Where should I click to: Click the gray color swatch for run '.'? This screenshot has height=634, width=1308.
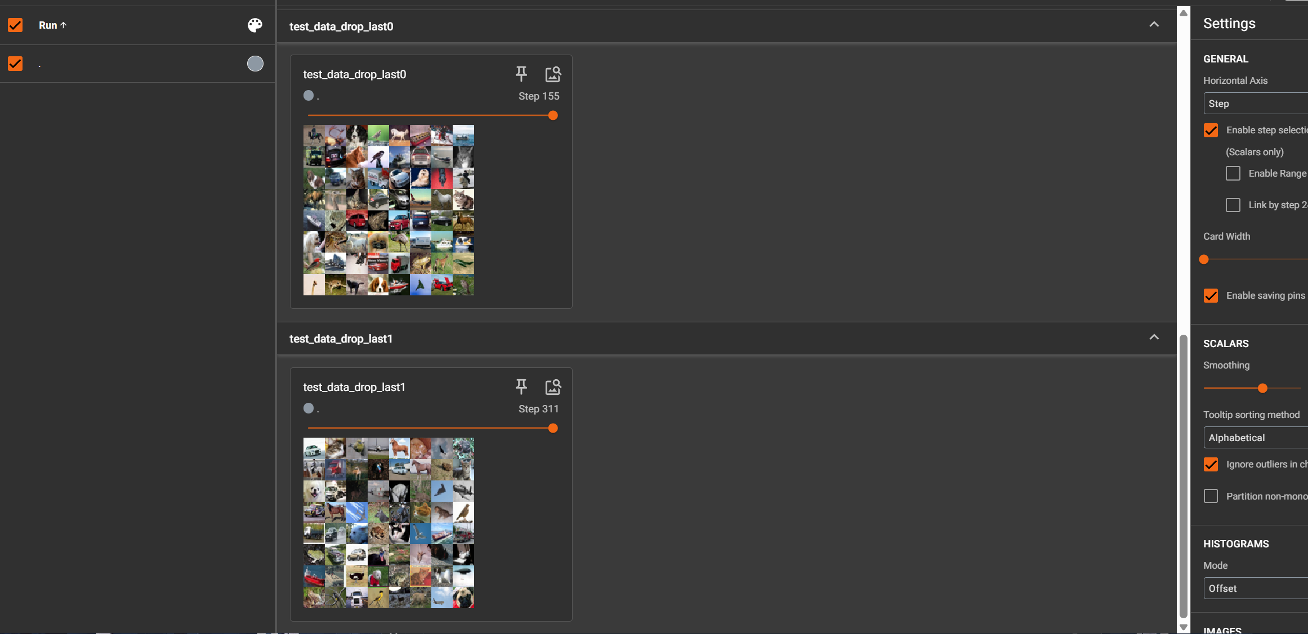(x=255, y=64)
